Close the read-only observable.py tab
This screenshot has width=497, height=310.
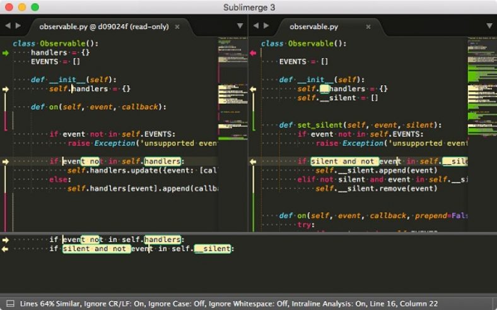point(177,27)
